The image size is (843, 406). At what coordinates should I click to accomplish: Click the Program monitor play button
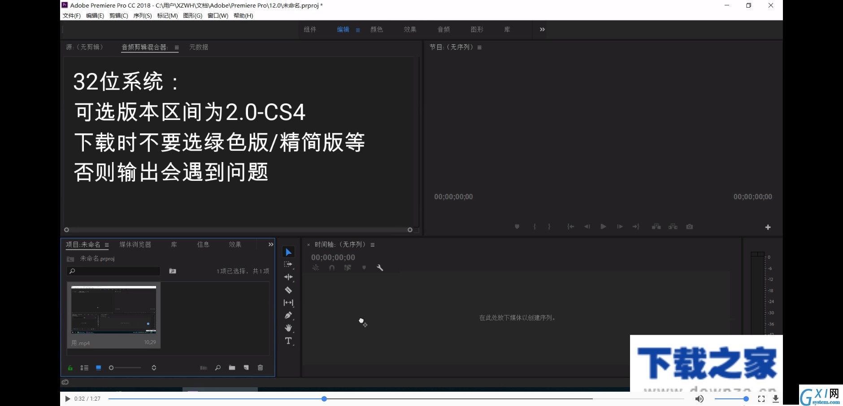[x=603, y=227]
